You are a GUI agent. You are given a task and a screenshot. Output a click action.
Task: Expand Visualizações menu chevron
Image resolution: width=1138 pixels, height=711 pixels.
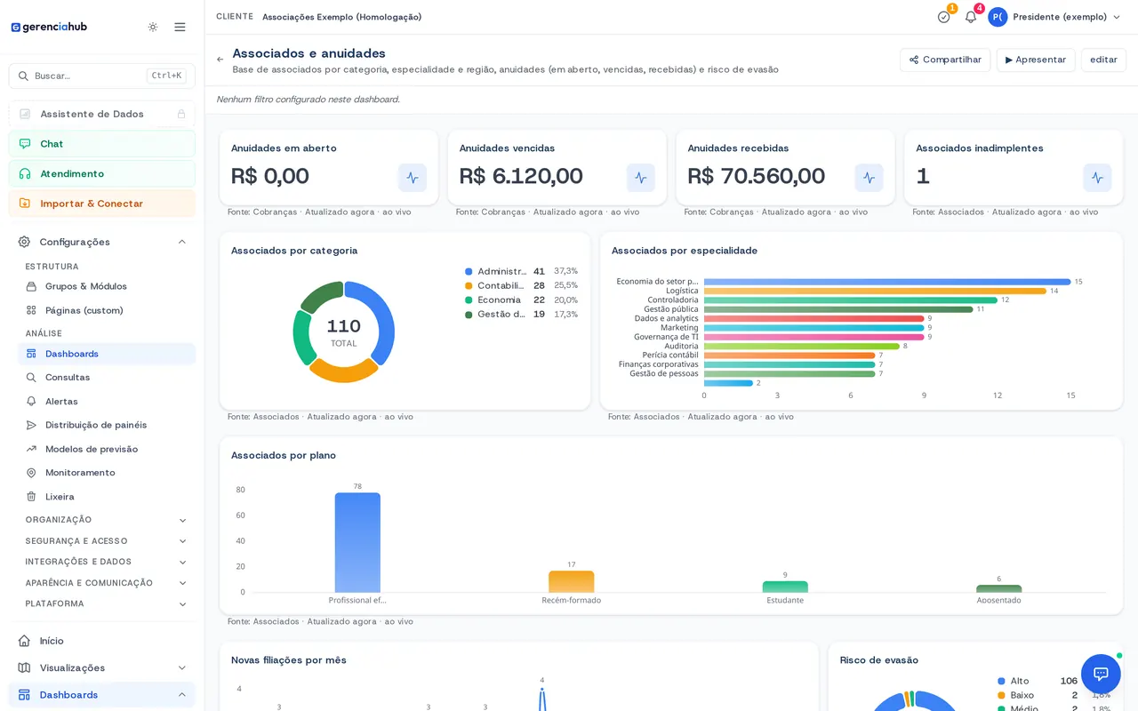tap(182, 667)
